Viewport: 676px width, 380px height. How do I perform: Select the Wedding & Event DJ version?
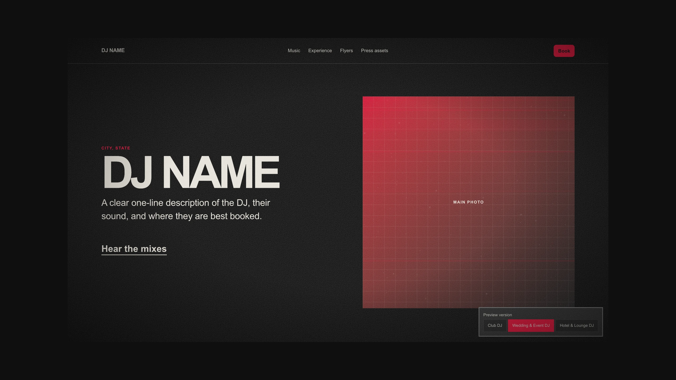pos(531,325)
